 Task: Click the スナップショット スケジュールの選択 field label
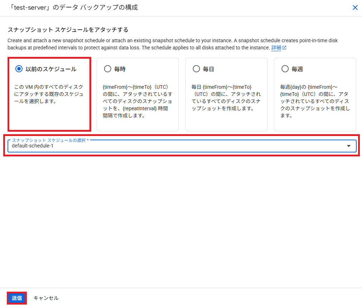pyautogui.click(x=50, y=140)
